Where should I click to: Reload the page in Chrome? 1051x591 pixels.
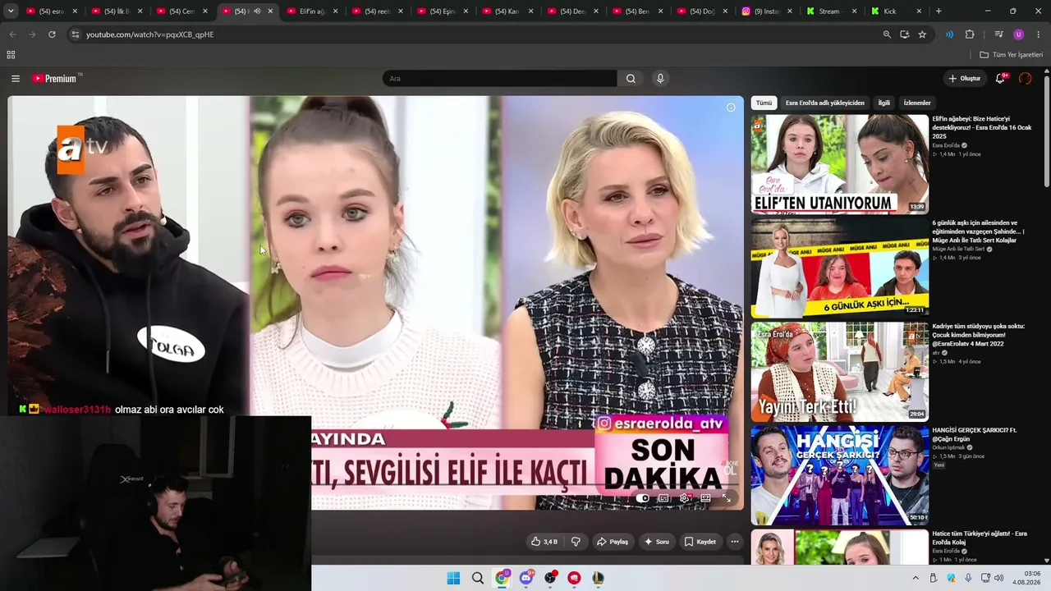[x=52, y=34]
